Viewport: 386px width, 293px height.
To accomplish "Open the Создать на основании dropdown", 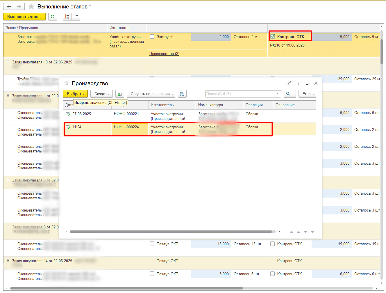I will [151, 94].
